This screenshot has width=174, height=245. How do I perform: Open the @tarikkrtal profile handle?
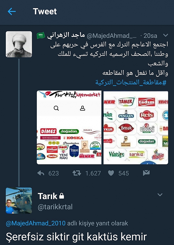point(55,207)
